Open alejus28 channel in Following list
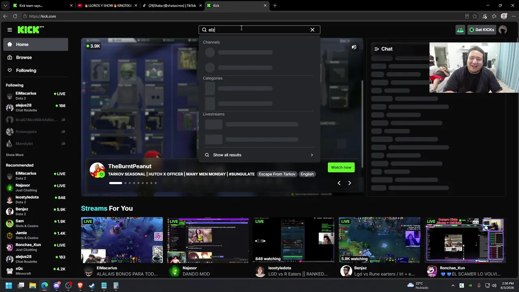Viewport: 519px width, 292px height. tap(36, 107)
